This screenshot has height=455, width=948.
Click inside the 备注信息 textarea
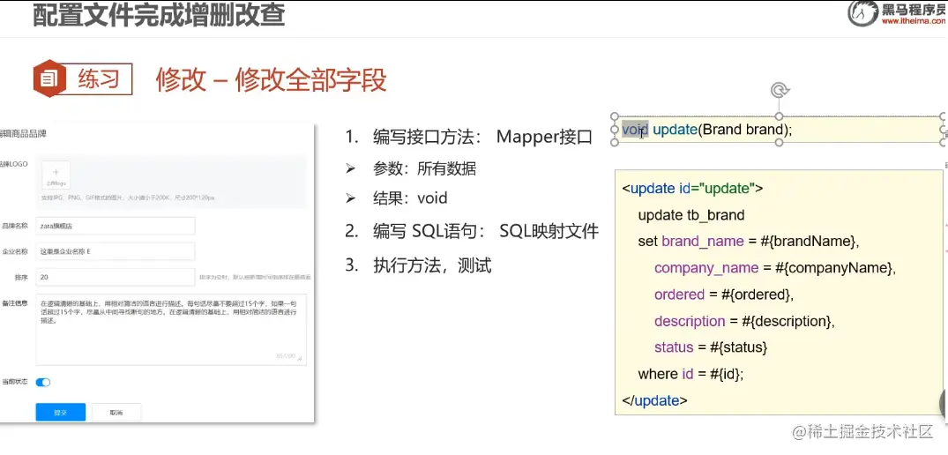click(x=171, y=329)
